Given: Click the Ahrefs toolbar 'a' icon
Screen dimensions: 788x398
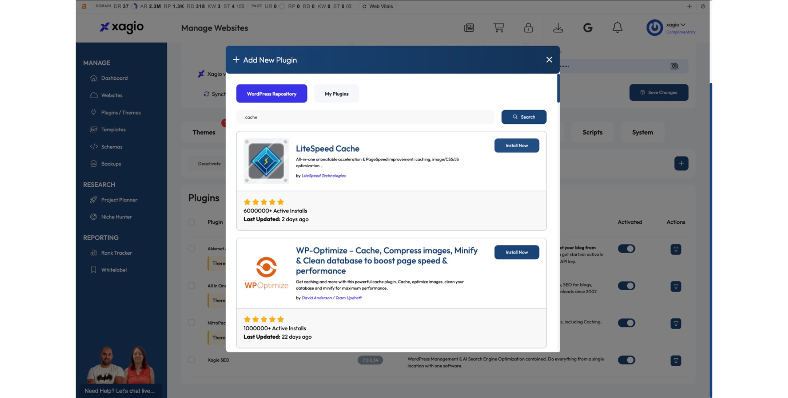Looking at the screenshot, I should (x=84, y=6).
